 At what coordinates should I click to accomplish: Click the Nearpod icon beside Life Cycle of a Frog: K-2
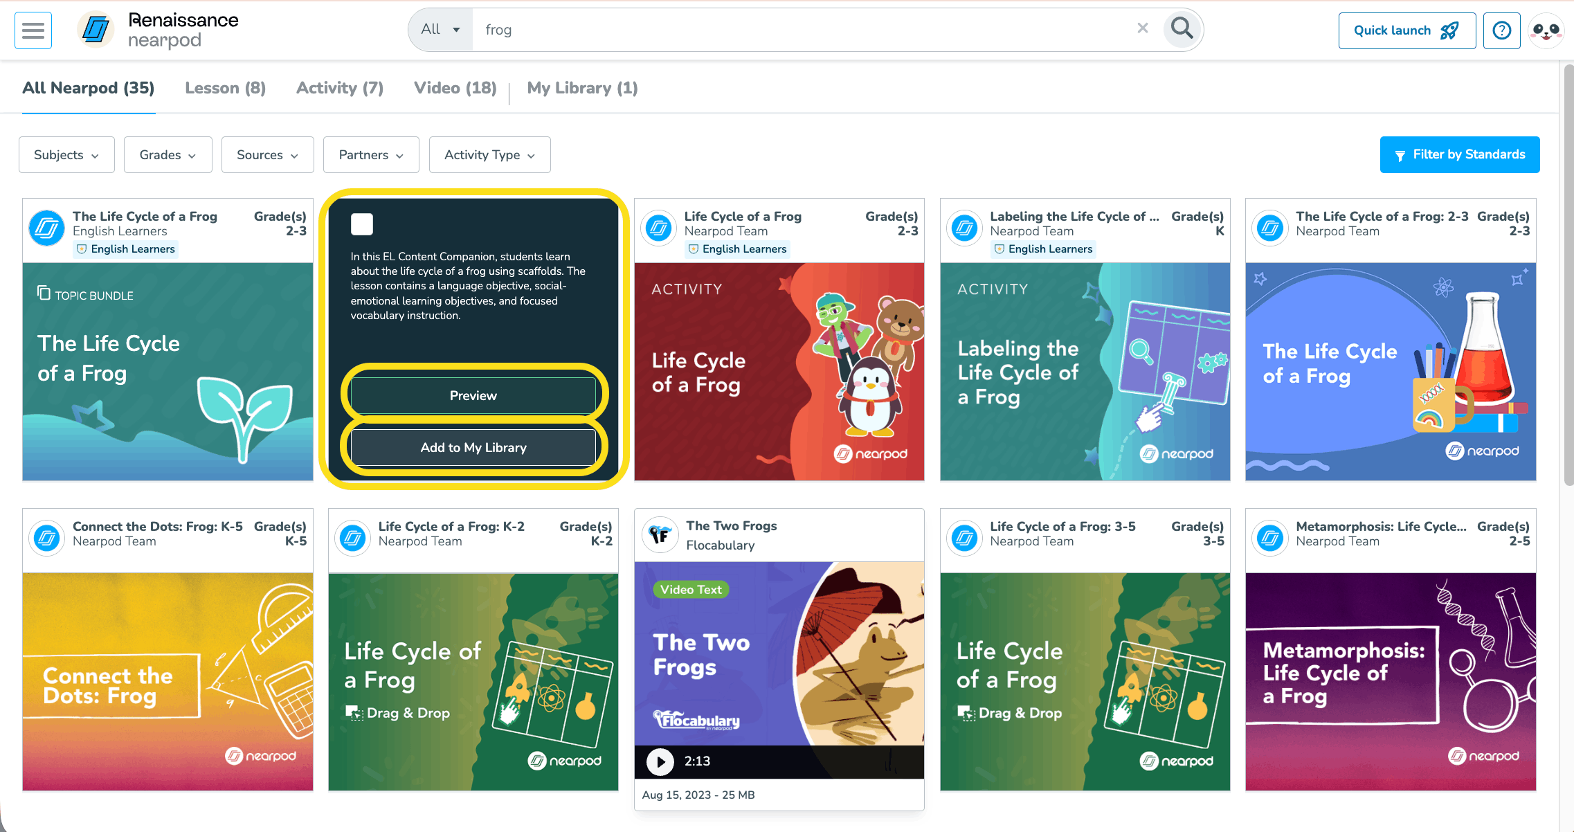[x=353, y=538]
